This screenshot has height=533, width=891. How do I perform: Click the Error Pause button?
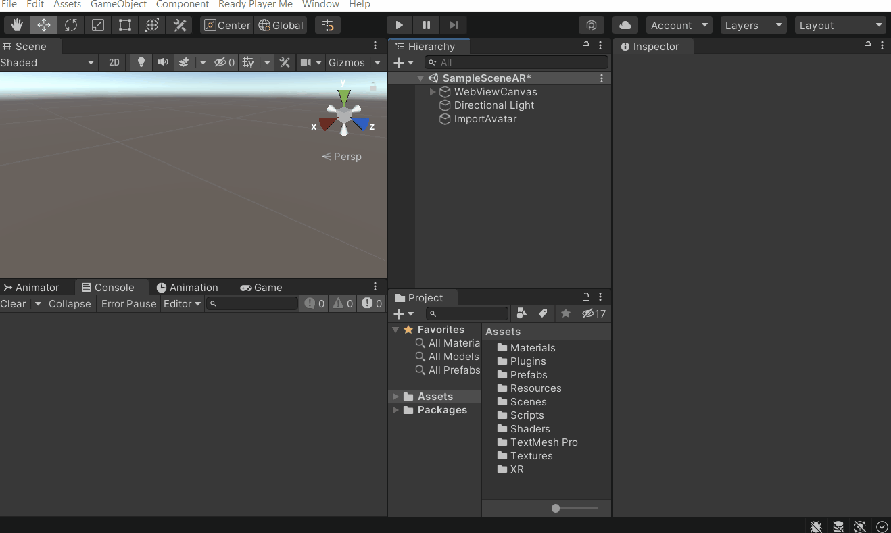(128, 303)
